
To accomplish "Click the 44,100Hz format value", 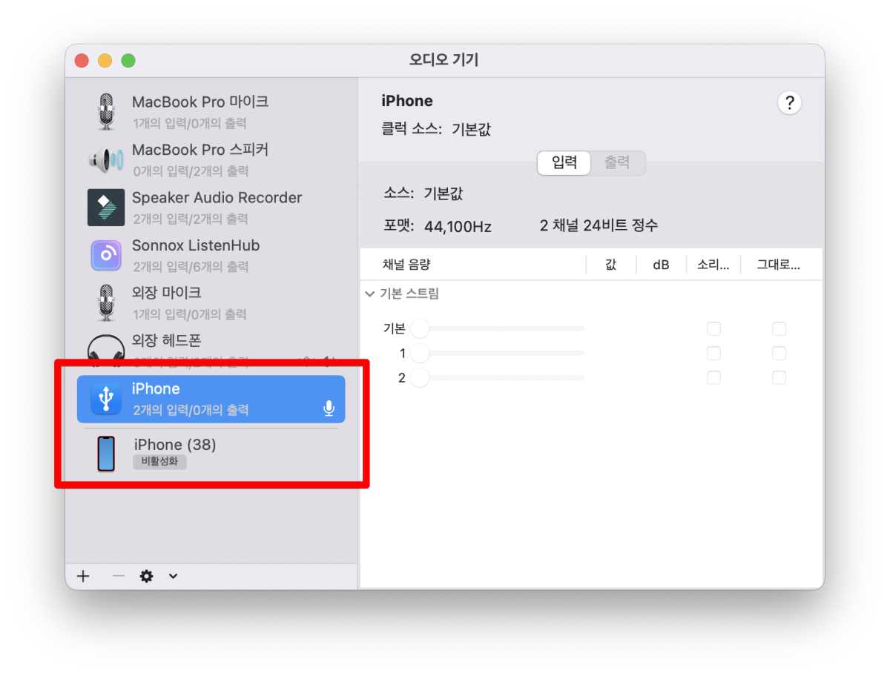I will 458,226.
